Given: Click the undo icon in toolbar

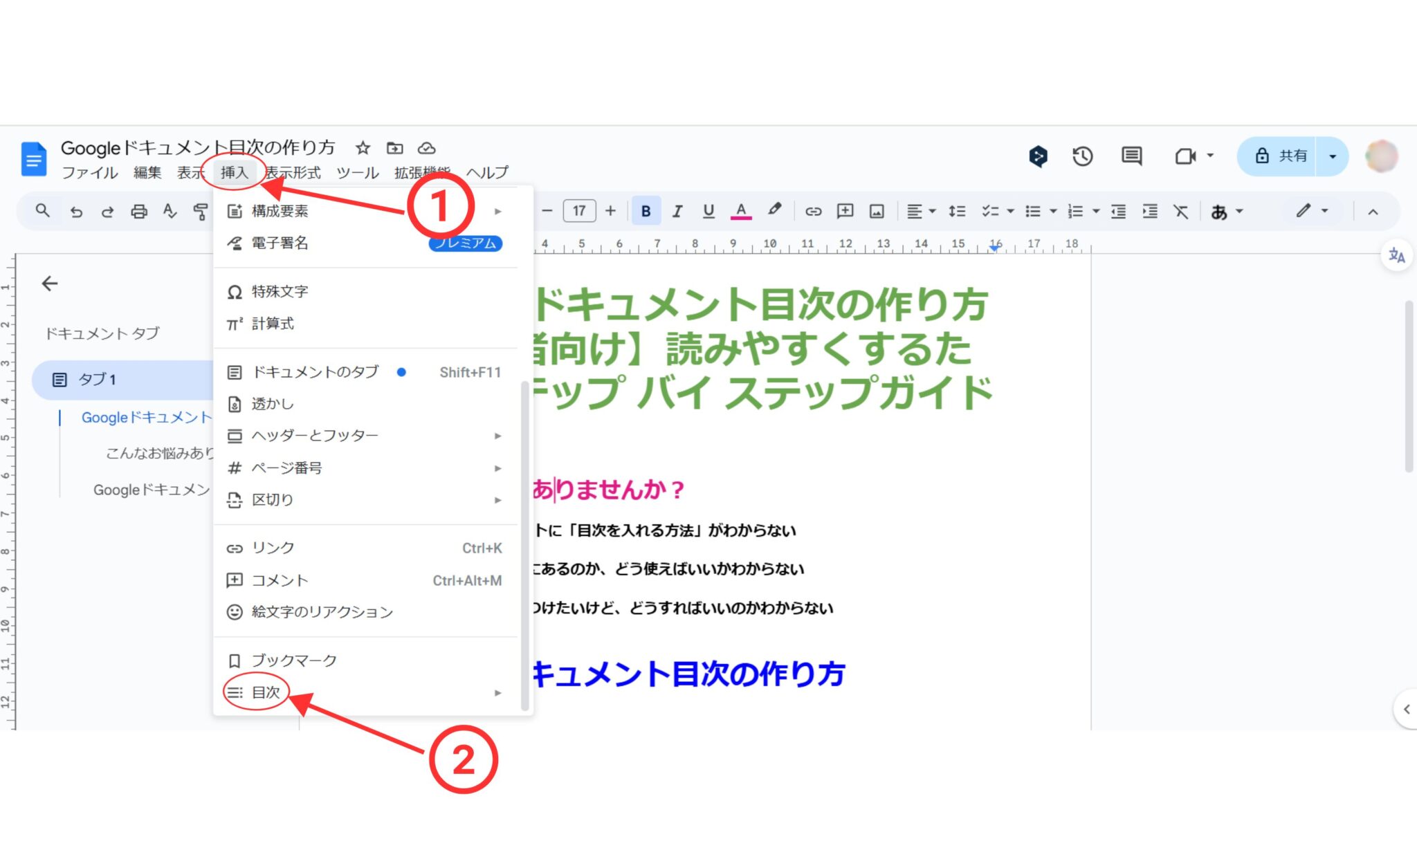Looking at the screenshot, I should coord(77,212).
